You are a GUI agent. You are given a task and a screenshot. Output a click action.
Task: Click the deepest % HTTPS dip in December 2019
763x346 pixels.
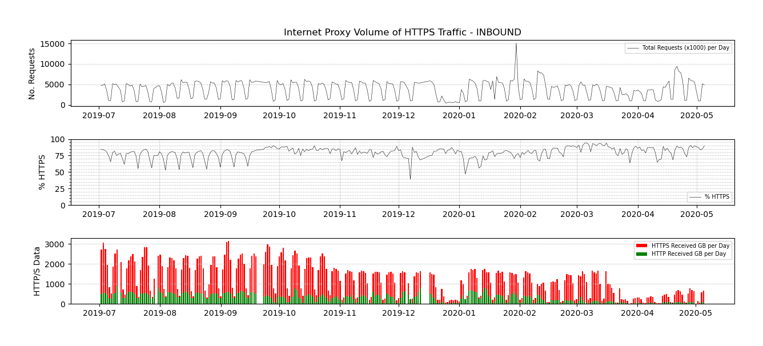tap(410, 179)
